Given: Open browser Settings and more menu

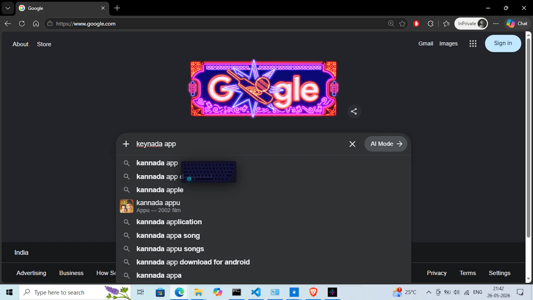Looking at the screenshot, I should [x=496, y=24].
